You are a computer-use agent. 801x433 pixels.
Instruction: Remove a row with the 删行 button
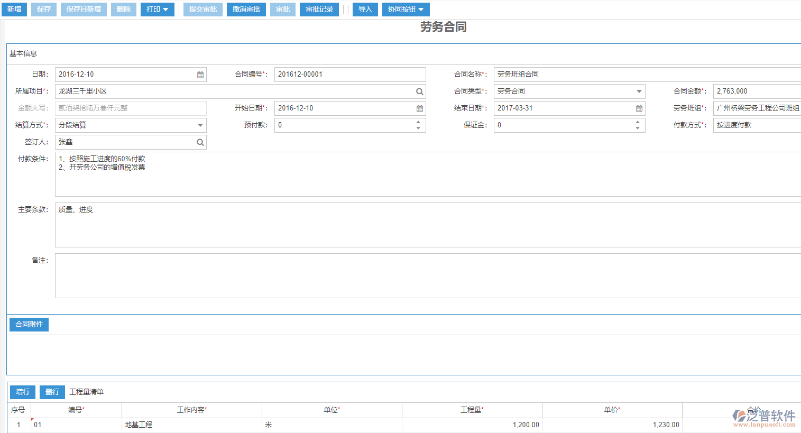click(52, 392)
